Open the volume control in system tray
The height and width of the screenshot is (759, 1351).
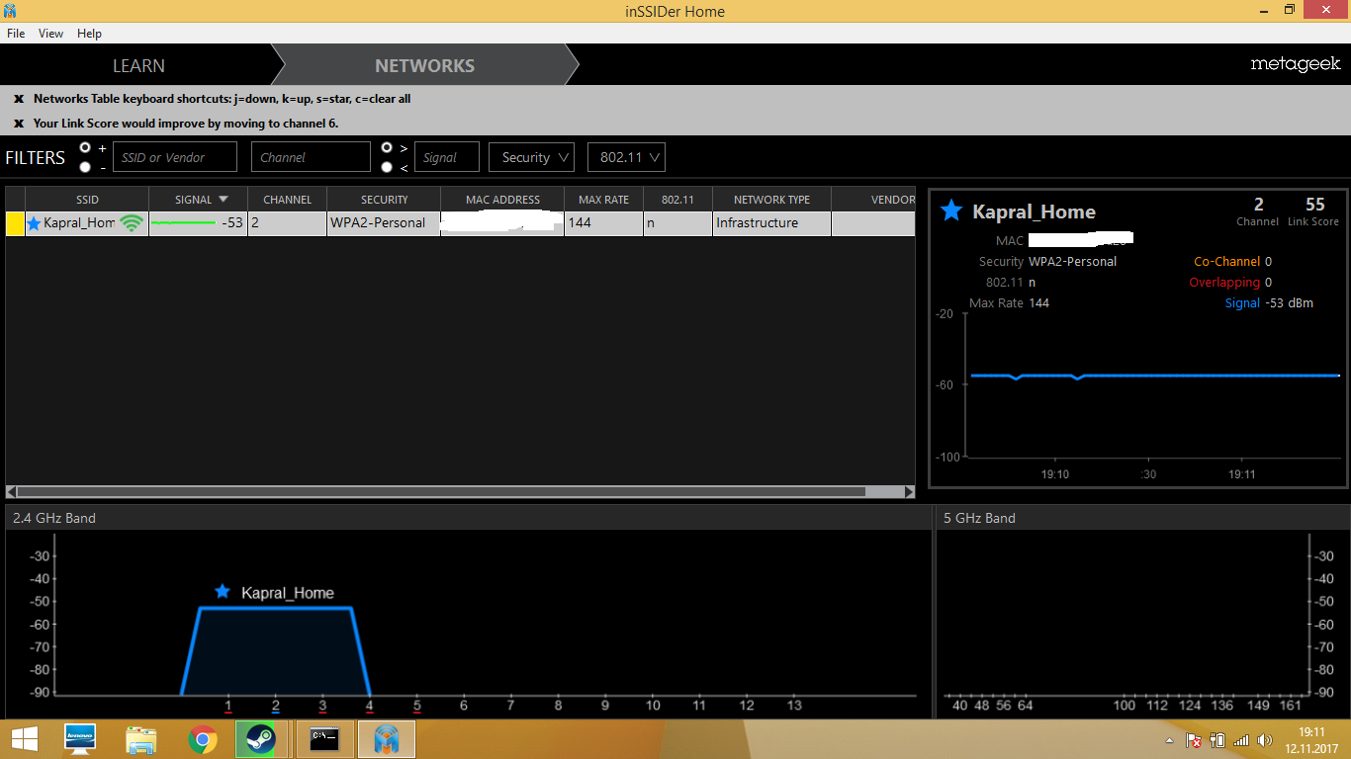tap(1265, 740)
